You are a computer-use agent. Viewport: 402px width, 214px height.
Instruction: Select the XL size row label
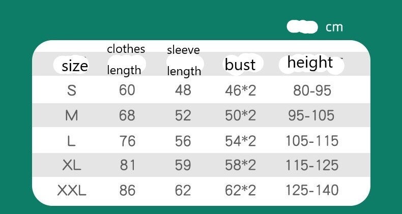pyautogui.click(x=72, y=165)
